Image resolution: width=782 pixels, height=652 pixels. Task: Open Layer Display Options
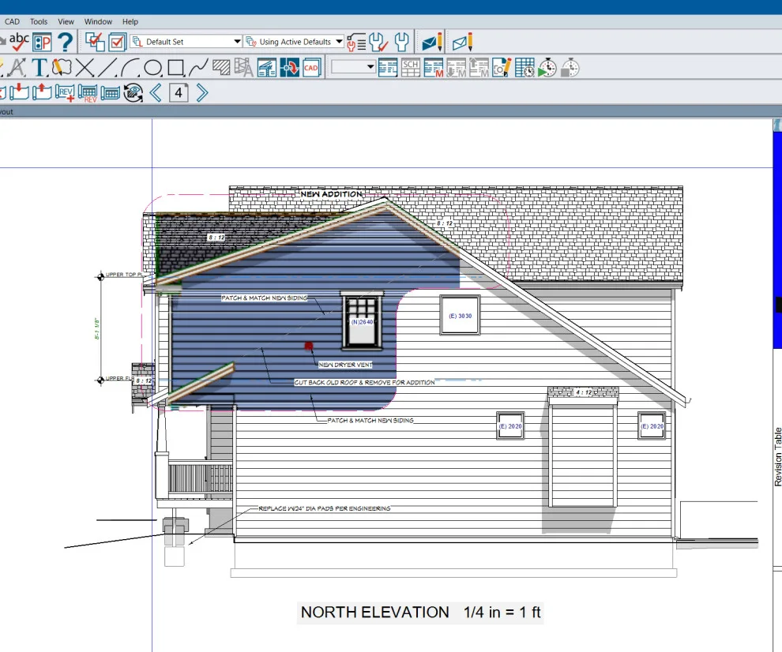[95, 42]
